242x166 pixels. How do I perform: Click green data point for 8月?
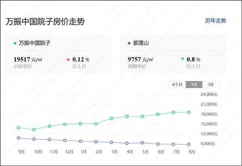(x=189, y=112)
